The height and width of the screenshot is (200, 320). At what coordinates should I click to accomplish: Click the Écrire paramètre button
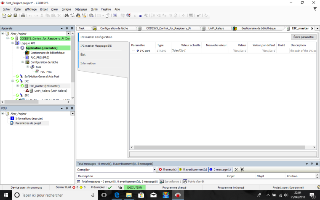click(304, 37)
